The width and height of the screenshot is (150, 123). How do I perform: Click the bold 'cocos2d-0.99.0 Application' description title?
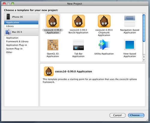(x=73, y=71)
